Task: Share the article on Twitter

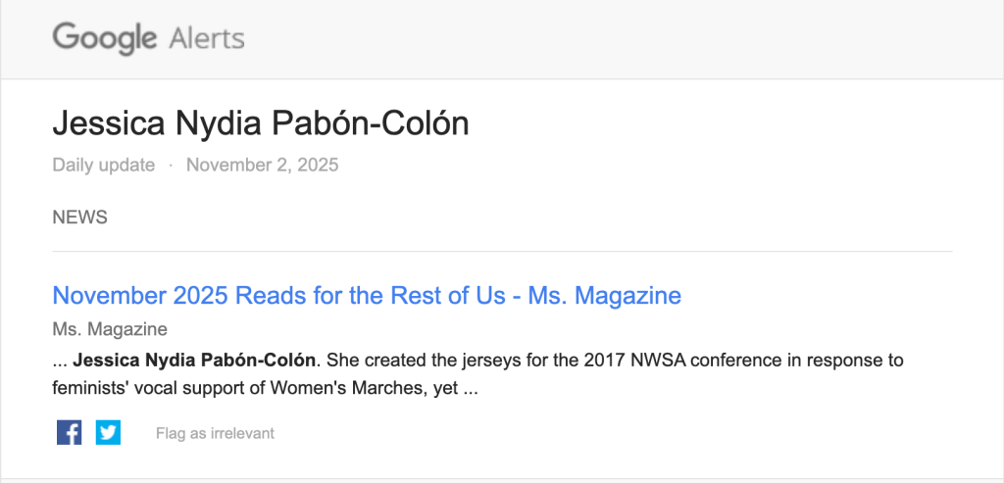Action: (108, 432)
